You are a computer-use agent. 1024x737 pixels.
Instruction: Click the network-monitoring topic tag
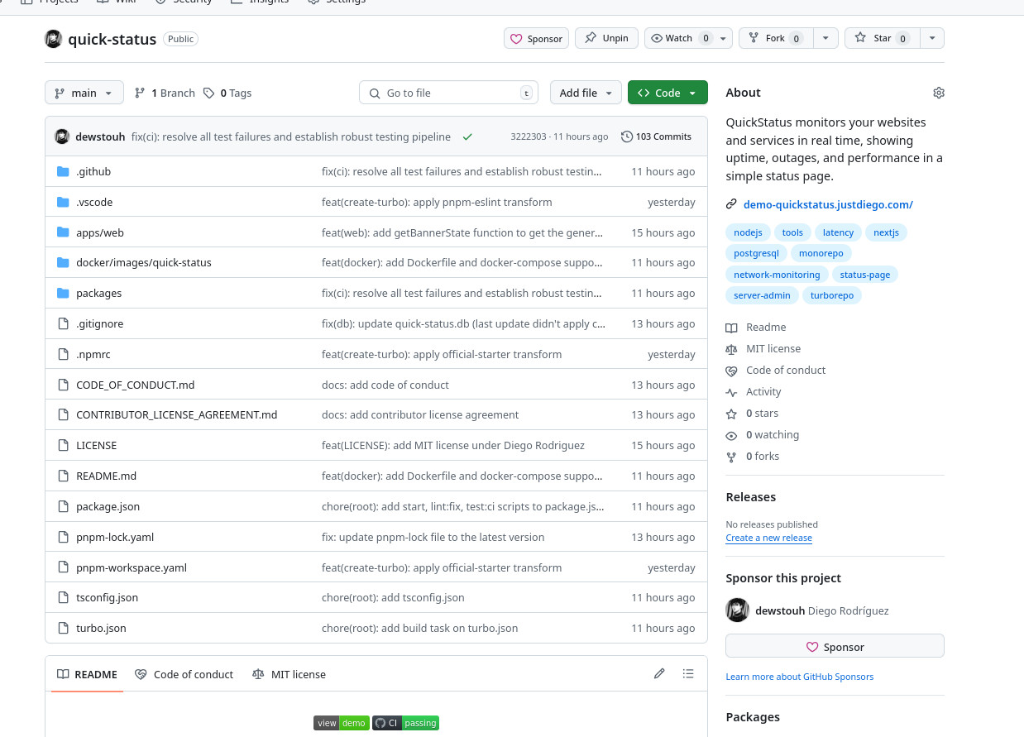[777, 275]
